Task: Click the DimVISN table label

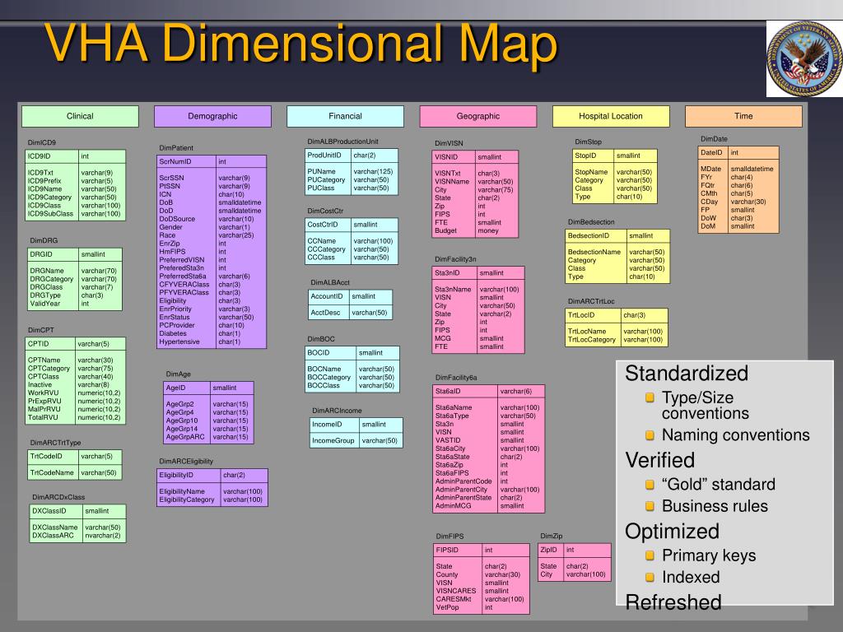Action: (x=449, y=143)
